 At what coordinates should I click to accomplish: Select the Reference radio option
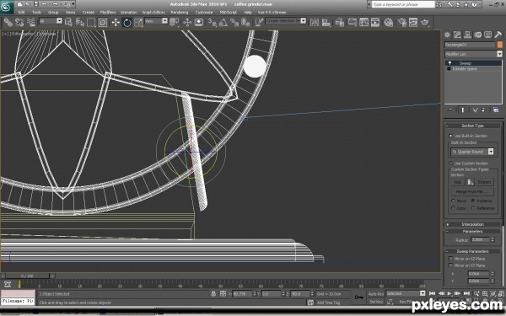(x=473, y=208)
